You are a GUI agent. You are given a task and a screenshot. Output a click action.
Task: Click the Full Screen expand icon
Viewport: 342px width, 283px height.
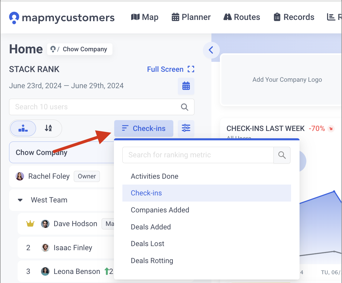191,69
